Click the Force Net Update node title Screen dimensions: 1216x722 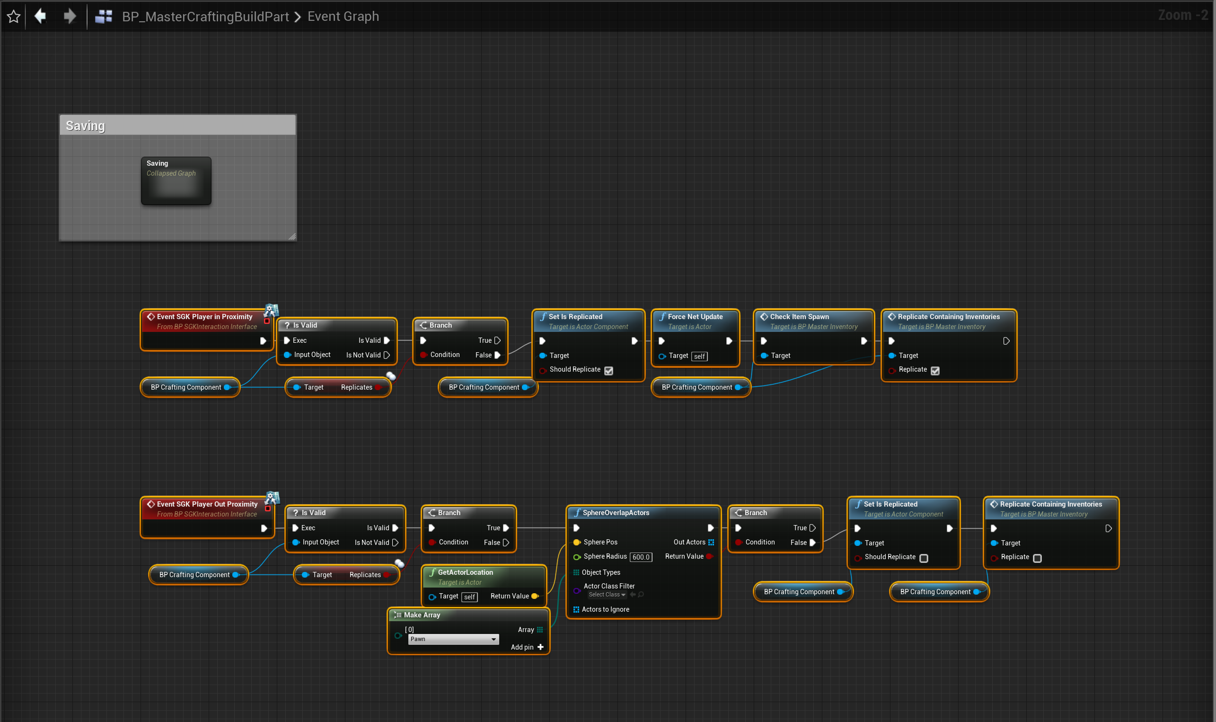coord(695,317)
